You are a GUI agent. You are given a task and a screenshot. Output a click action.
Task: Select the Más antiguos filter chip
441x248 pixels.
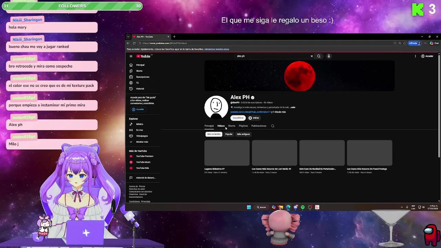[243, 134]
